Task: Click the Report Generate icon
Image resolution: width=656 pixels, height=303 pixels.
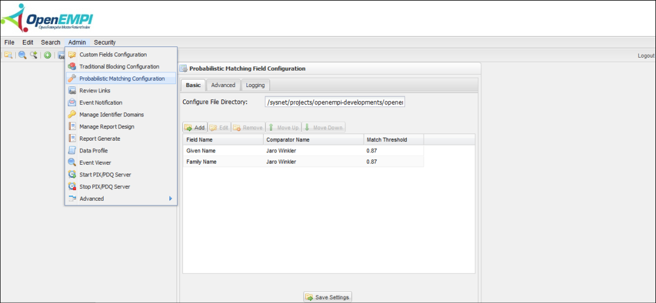Action: [x=72, y=138]
